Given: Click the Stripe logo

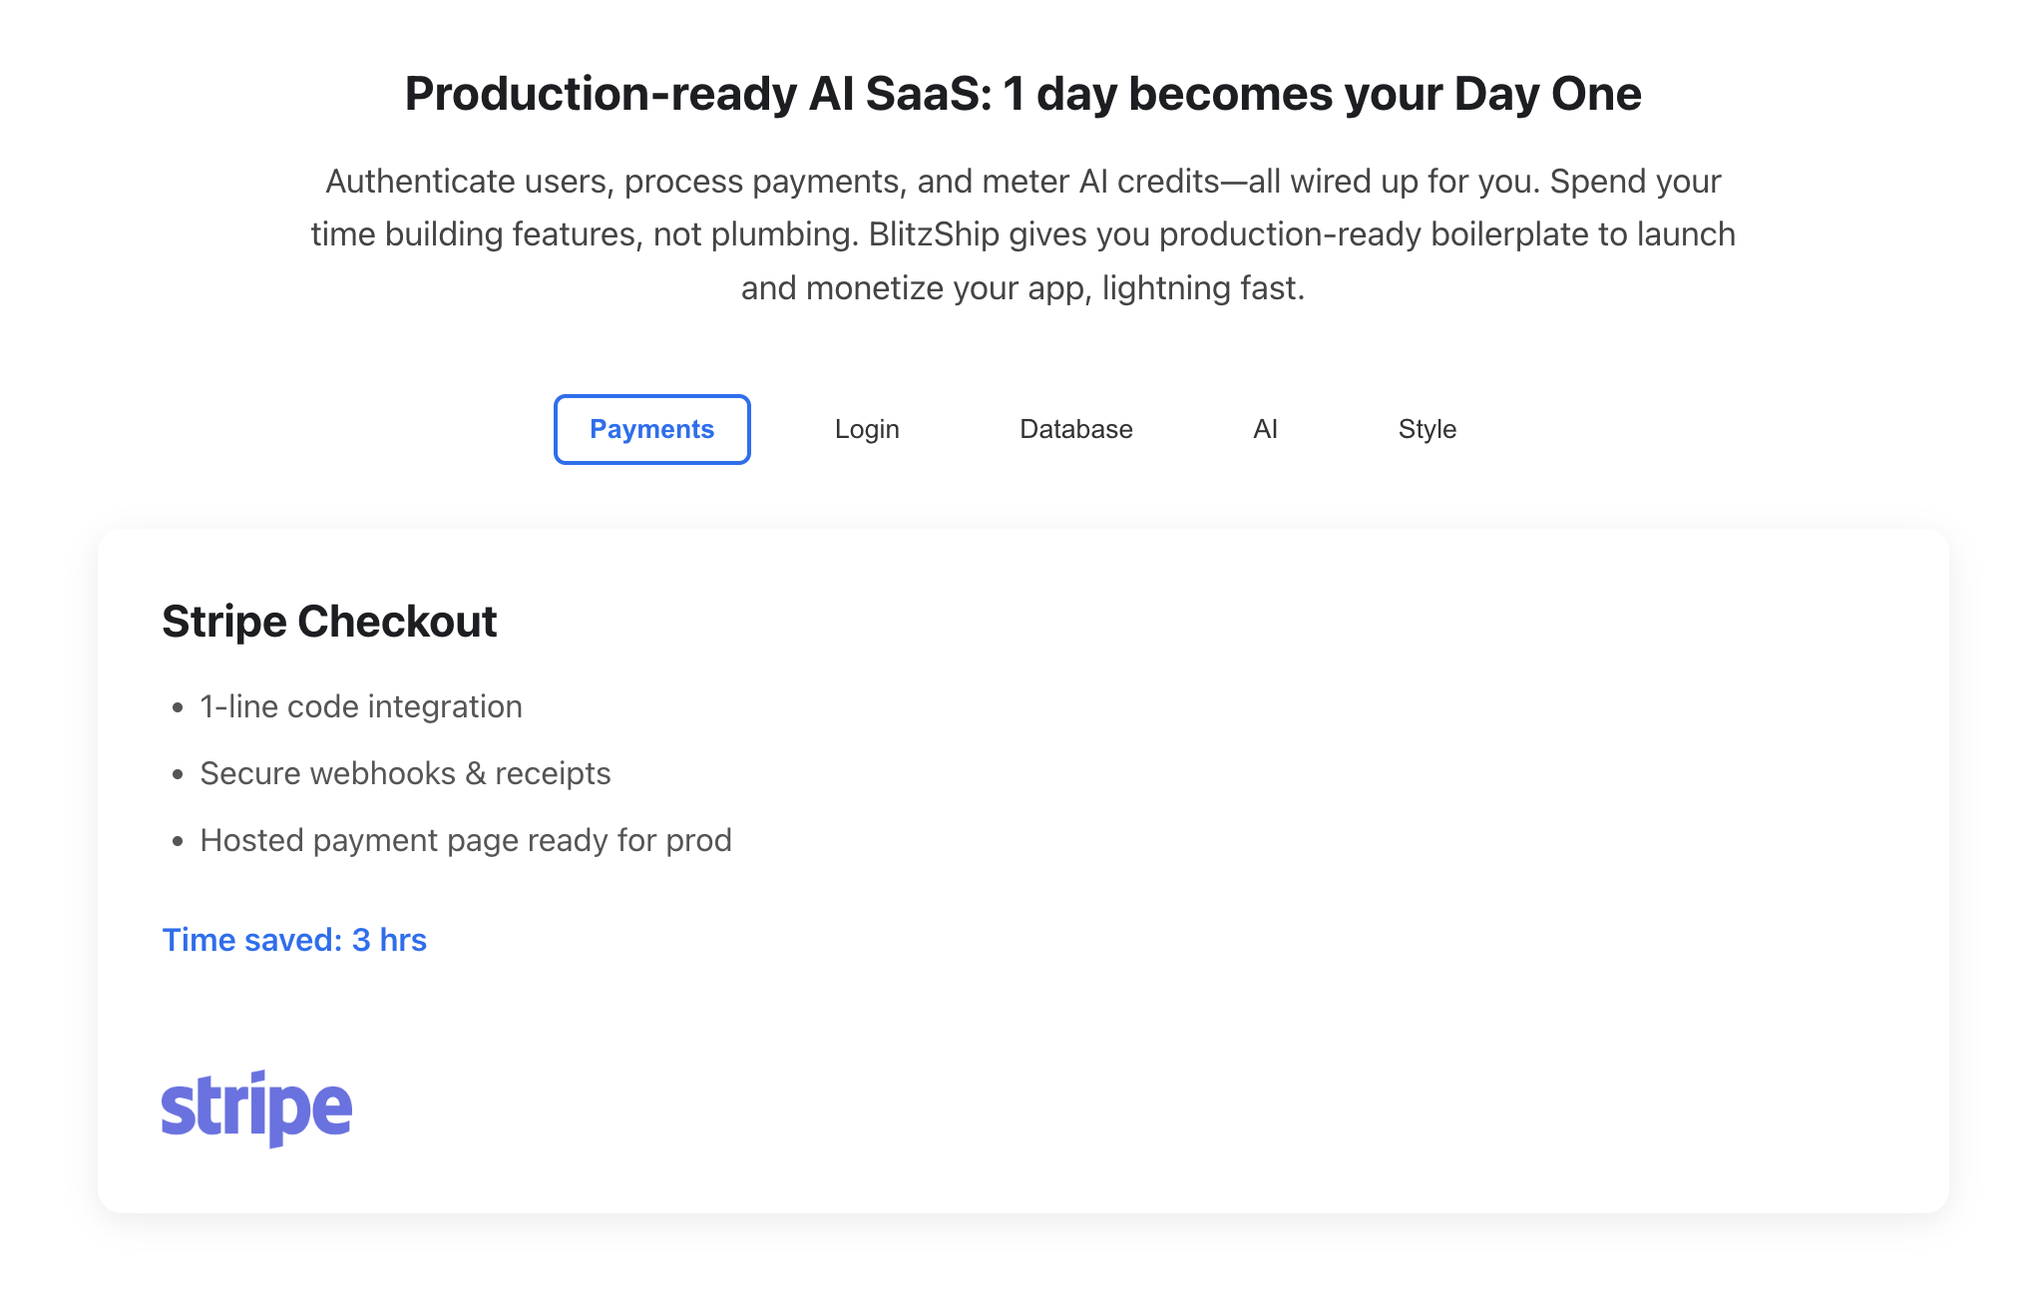Looking at the screenshot, I should (256, 1107).
